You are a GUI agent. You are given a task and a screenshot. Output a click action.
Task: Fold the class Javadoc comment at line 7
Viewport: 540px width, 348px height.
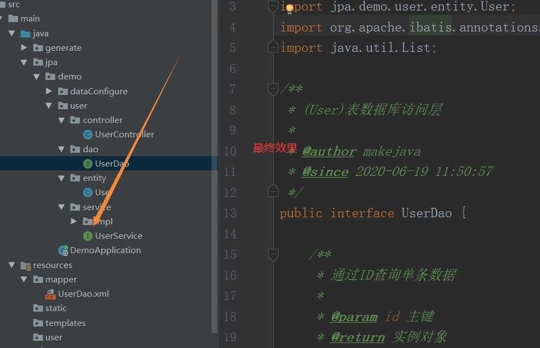(273, 89)
